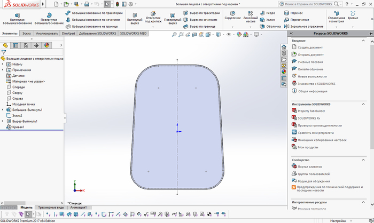Select Swept Boss 'Бобышка/основание по траектории'
This screenshot has height=223, width=374.
pos(94,13)
